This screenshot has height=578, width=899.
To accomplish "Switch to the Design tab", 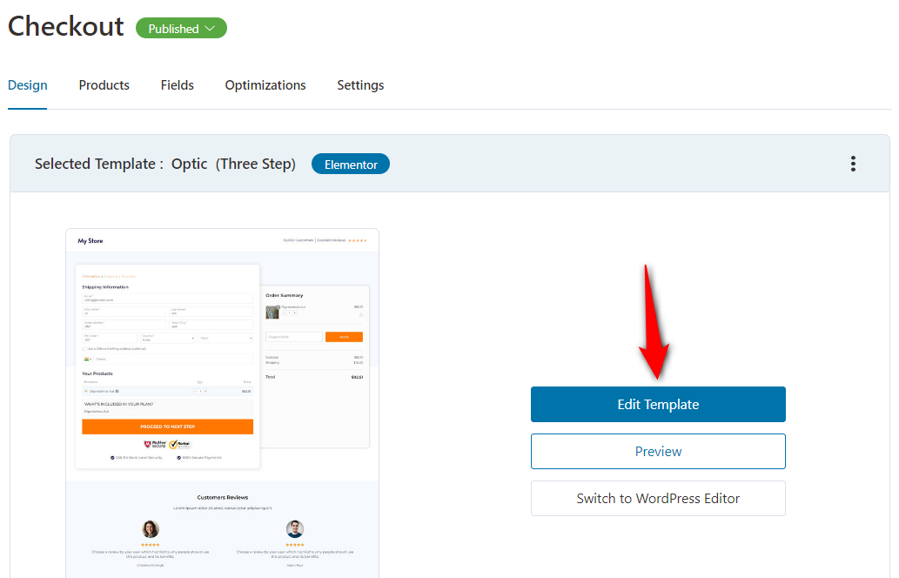I will click(28, 85).
